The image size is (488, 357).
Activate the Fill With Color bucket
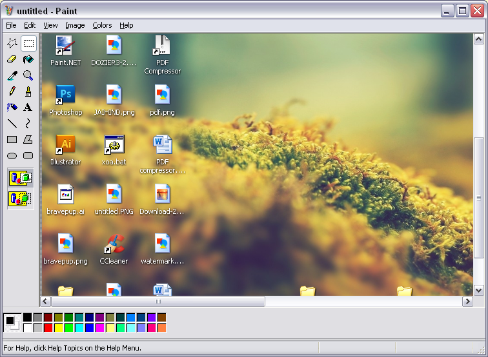tap(28, 59)
